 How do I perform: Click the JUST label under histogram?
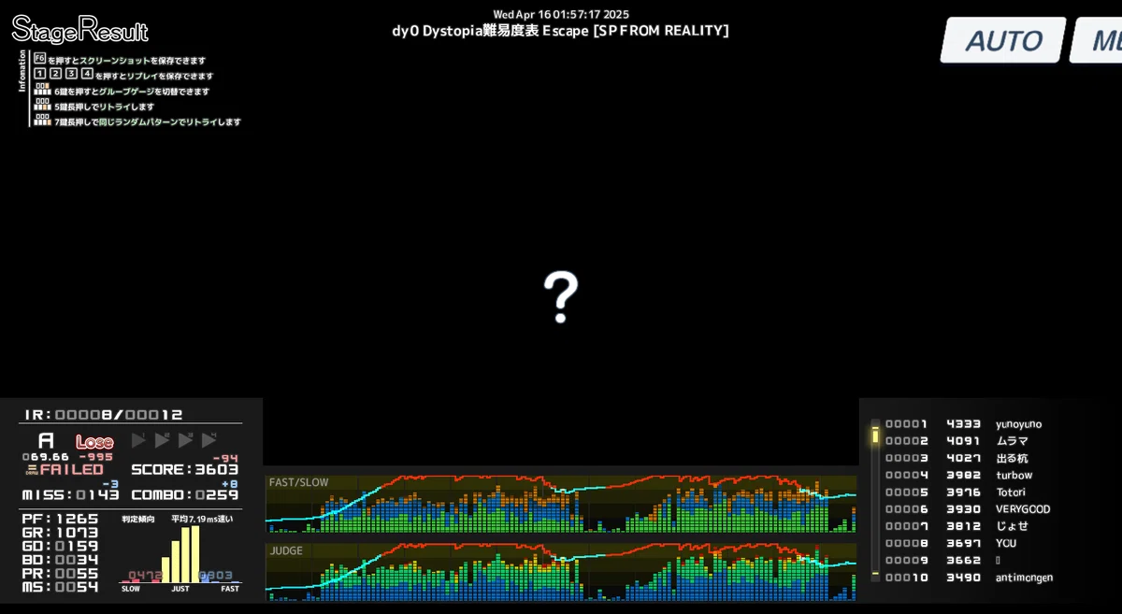tap(180, 589)
